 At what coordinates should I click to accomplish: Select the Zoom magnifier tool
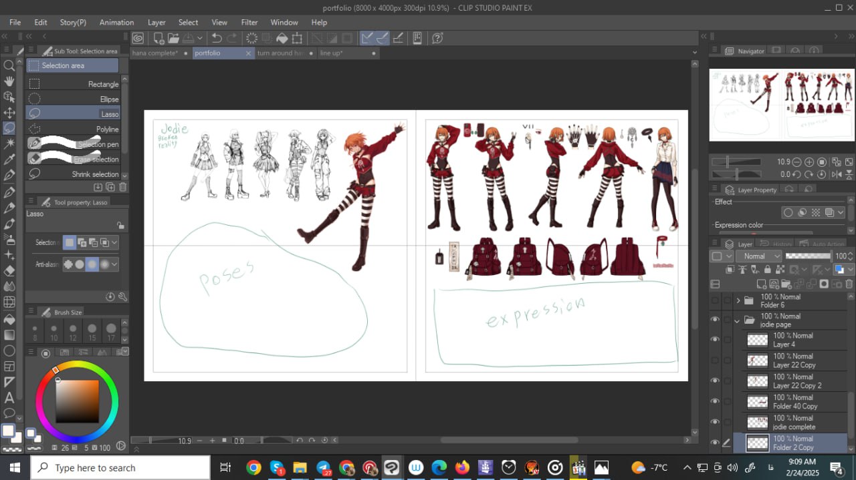[9, 65]
